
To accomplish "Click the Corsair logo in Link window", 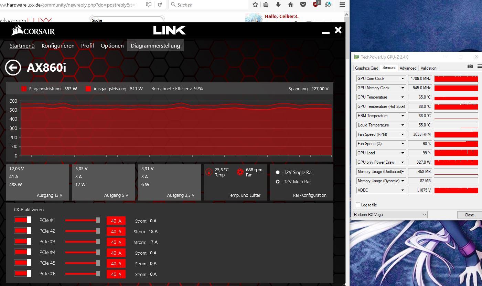I will (33, 31).
